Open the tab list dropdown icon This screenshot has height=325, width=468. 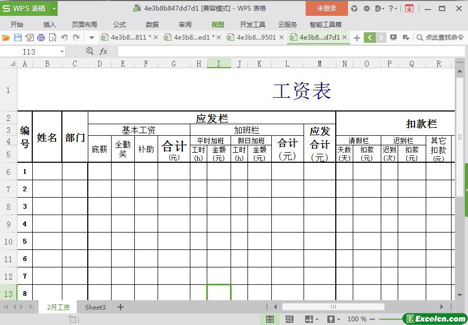click(406, 38)
